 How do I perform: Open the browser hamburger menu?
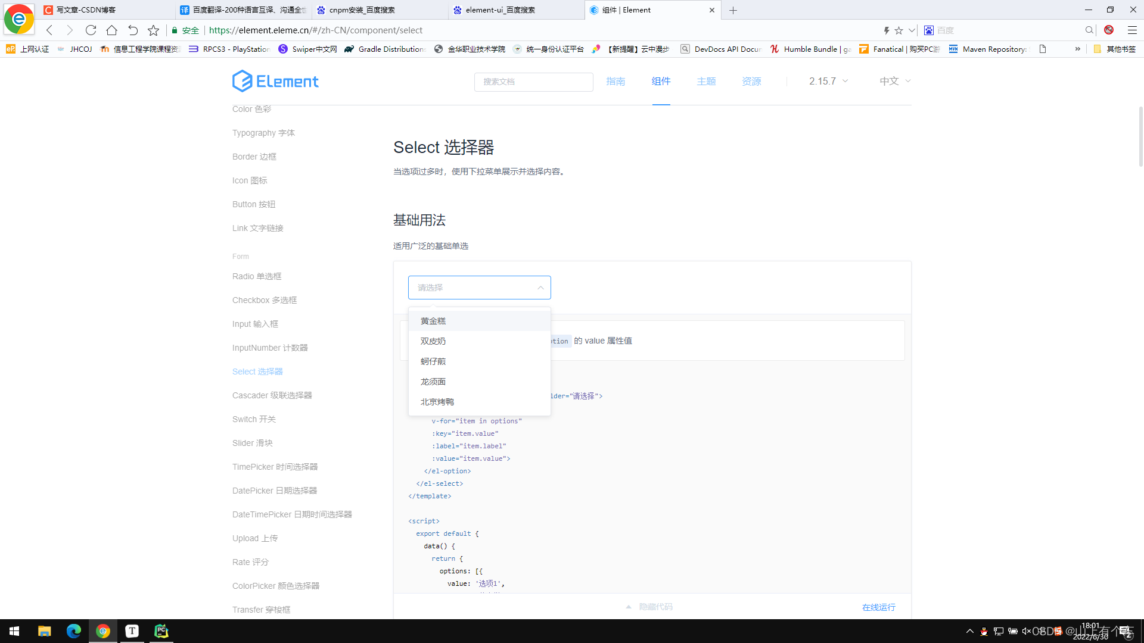click(1132, 30)
